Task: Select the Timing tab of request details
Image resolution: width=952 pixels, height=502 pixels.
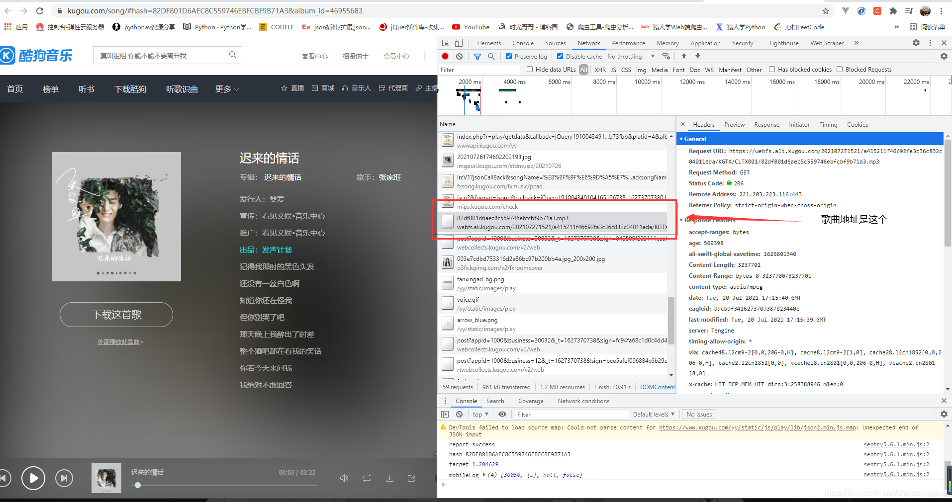Action: coord(828,125)
